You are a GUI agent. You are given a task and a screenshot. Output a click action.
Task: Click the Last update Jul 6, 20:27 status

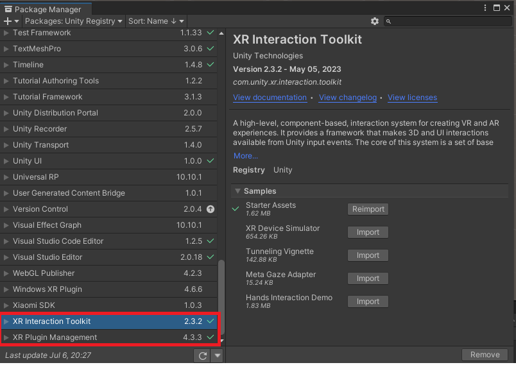(48, 355)
